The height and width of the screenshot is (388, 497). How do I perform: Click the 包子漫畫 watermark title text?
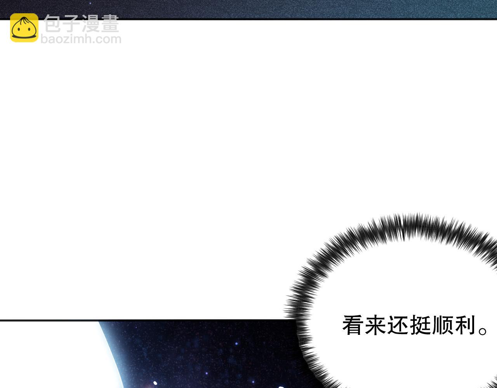point(81,24)
